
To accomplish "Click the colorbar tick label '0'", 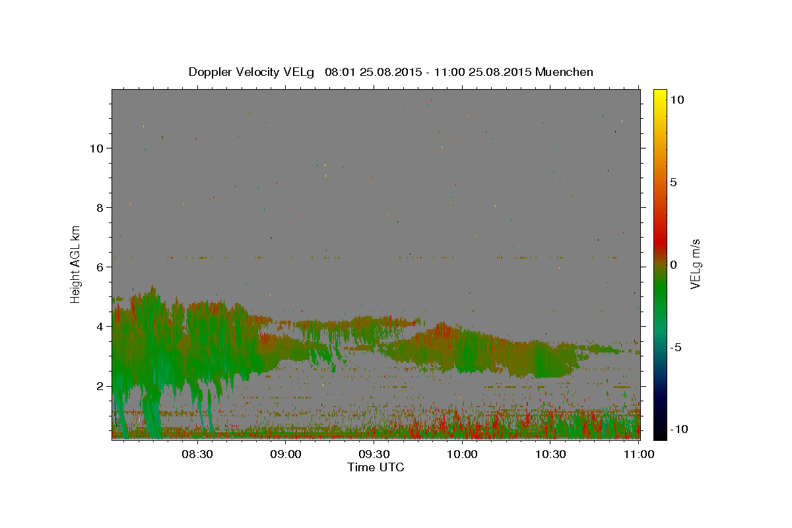I will pyautogui.click(x=673, y=265).
